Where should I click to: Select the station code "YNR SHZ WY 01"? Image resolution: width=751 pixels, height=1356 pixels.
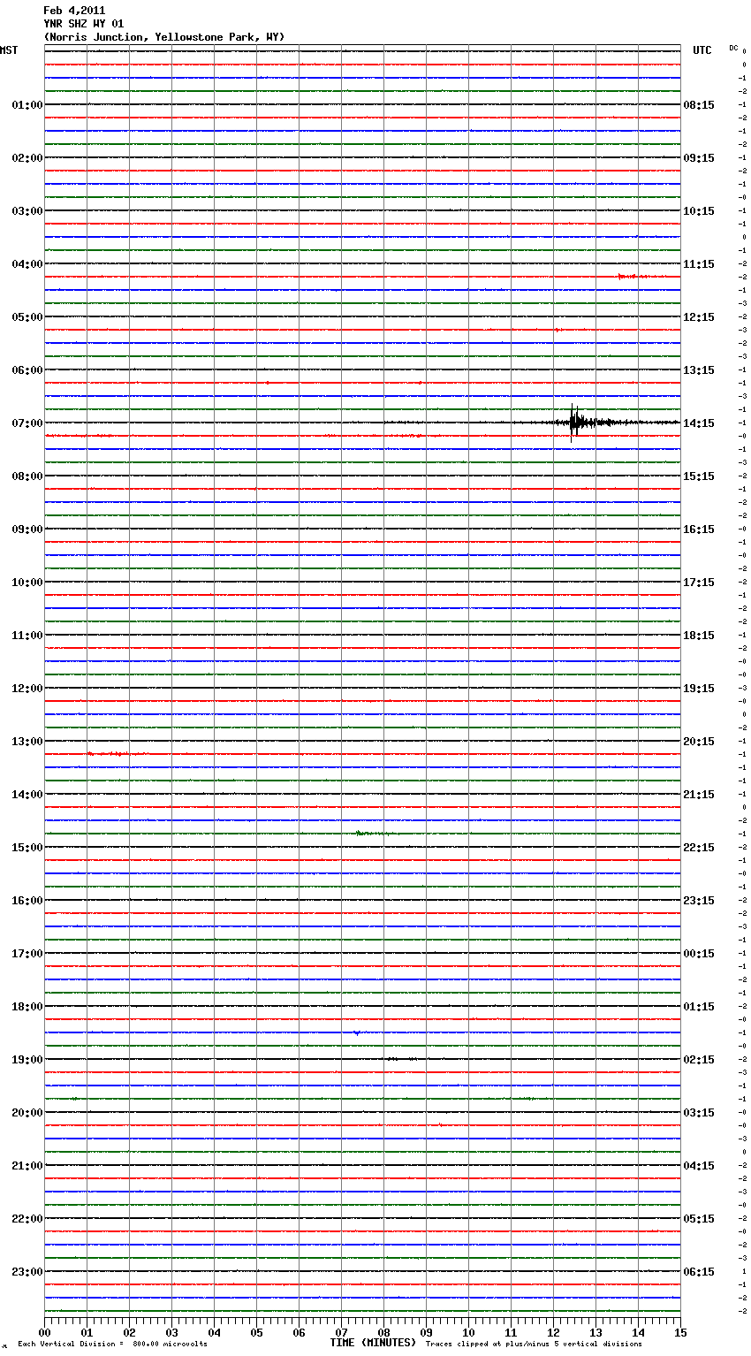(x=84, y=24)
